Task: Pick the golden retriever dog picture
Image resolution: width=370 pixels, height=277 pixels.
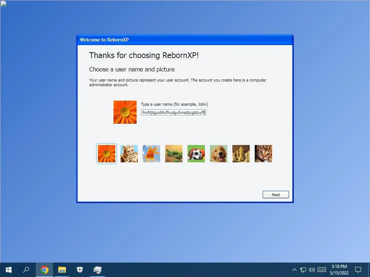Action: (219, 154)
